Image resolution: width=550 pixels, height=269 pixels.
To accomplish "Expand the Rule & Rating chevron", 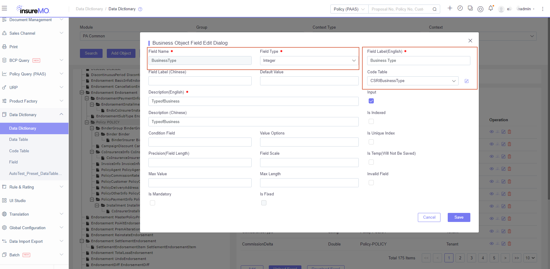I will [x=62, y=187].
